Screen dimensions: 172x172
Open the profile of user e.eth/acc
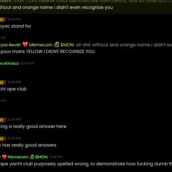[x=10, y=63]
